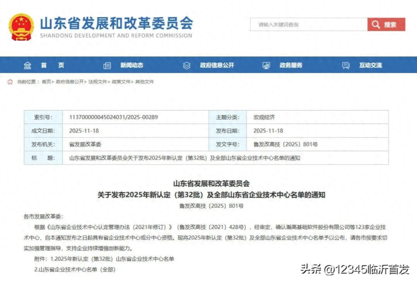Go to 首页 via breadcrumb link
417x281 pixels.
[46, 82]
